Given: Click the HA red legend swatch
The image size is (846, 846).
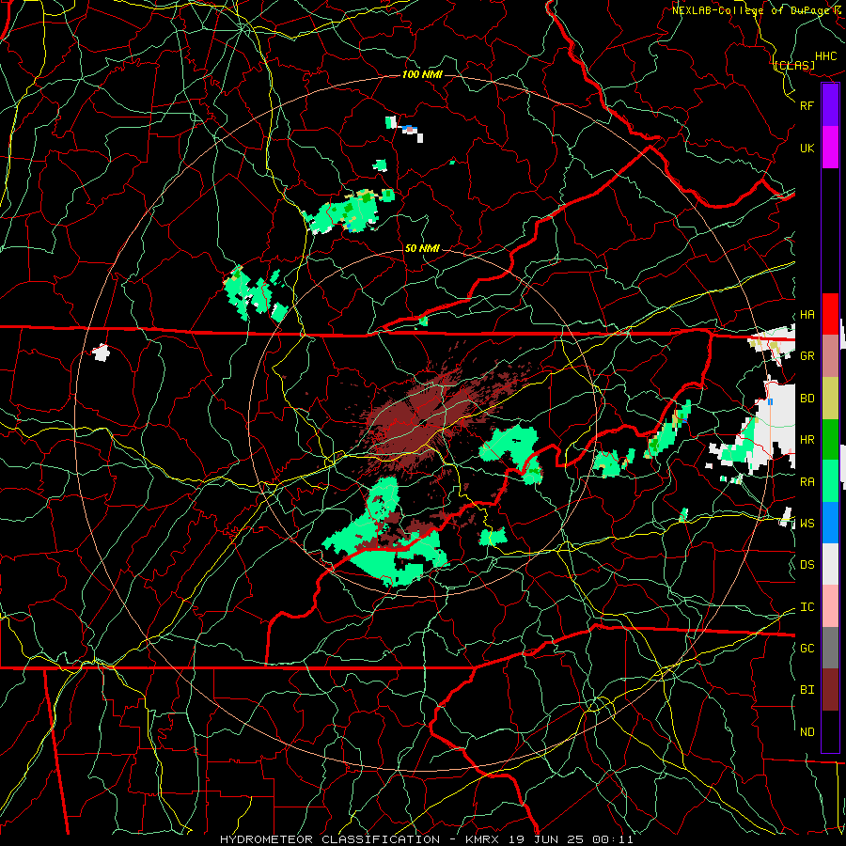Looking at the screenshot, I should click(830, 314).
